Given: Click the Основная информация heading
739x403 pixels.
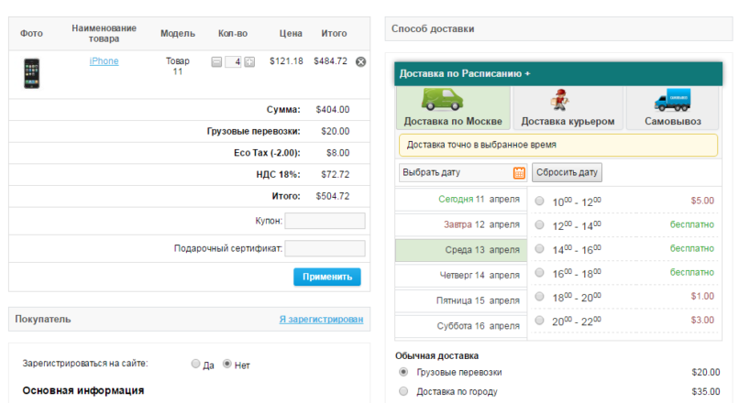Looking at the screenshot, I should (83, 391).
